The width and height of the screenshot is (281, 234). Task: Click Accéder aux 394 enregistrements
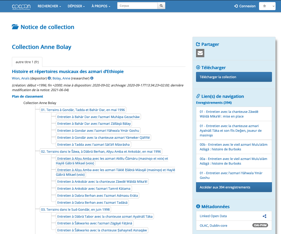234,187
